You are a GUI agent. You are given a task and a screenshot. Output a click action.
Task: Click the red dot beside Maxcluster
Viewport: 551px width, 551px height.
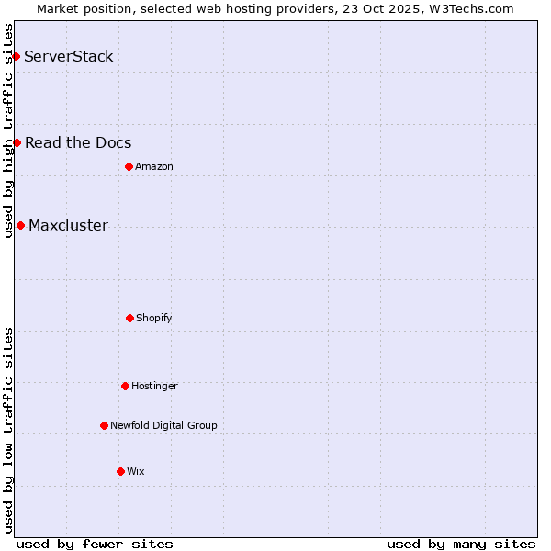pyautogui.click(x=20, y=226)
